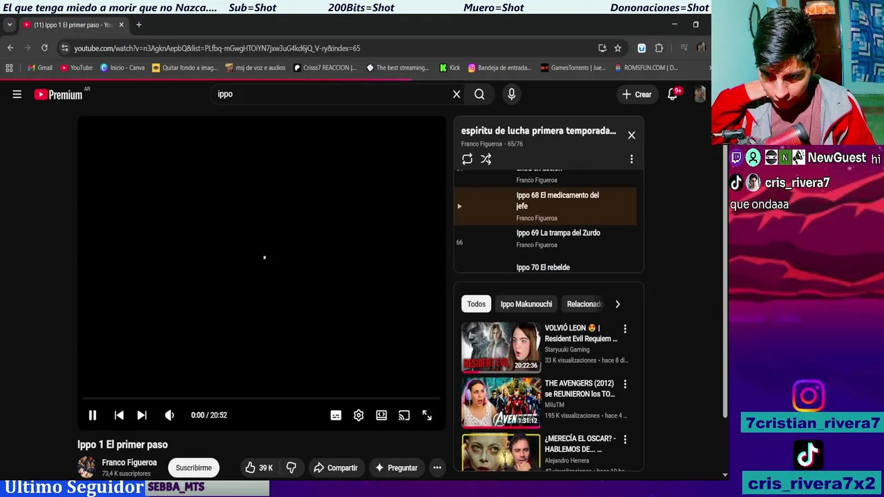Bookmark this page with star
This screenshot has height=497, width=884.
617,48
